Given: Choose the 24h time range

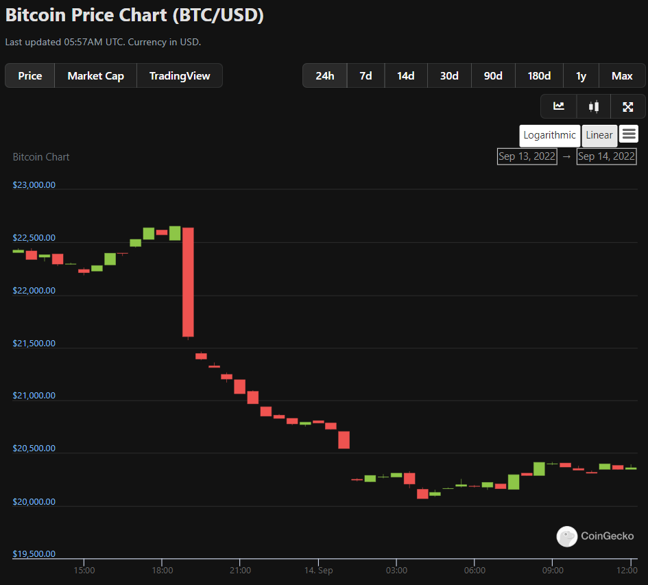Looking at the screenshot, I should (325, 75).
